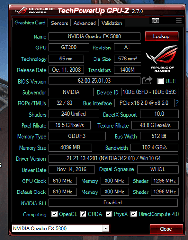Click the Driver Version field value
The image size is (188, 240).
(x=114, y=158)
